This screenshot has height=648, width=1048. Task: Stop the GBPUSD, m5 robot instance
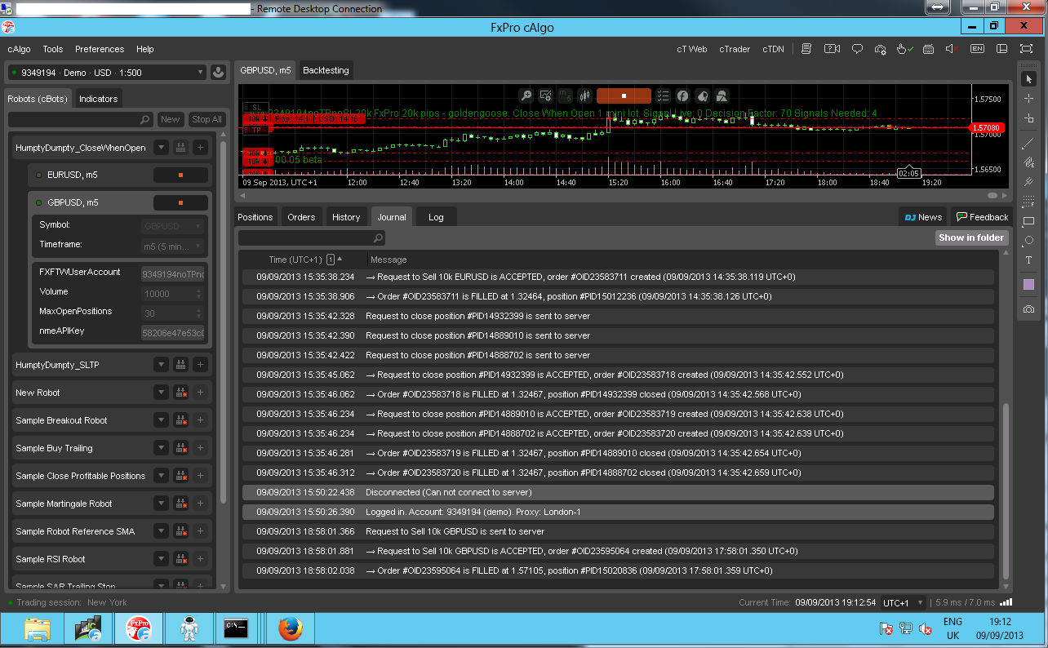(x=180, y=202)
